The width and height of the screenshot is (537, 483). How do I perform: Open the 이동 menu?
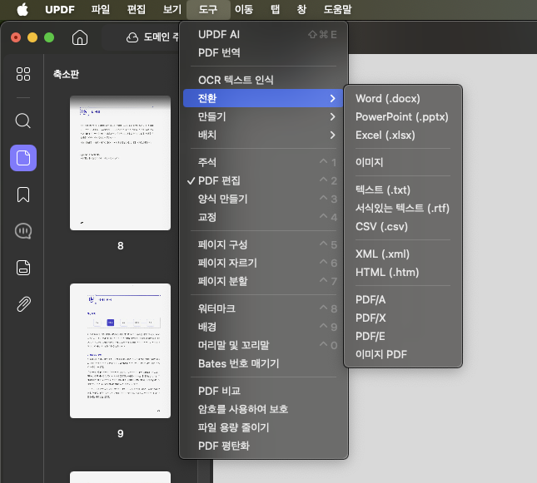pos(244,9)
